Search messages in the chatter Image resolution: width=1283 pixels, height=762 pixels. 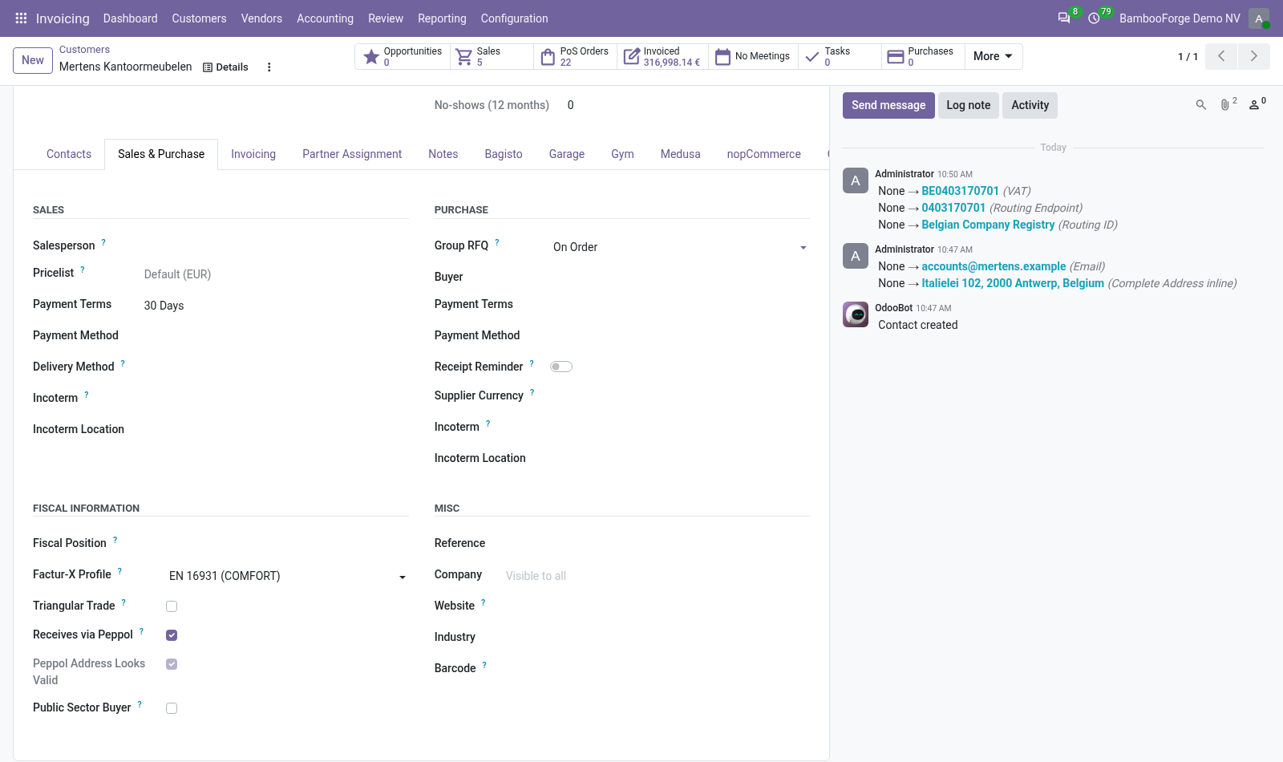pyautogui.click(x=1201, y=105)
